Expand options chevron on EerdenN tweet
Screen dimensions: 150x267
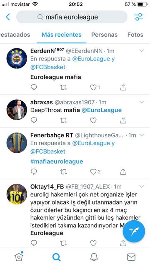(x=142, y=51)
